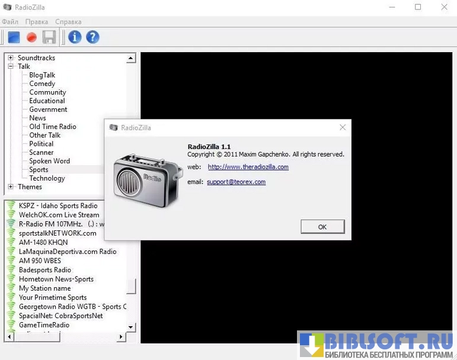The width and height of the screenshot is (457, 360).
Task: Click signal icon beside GameTimeRadio station
Action: pos(11,325)
